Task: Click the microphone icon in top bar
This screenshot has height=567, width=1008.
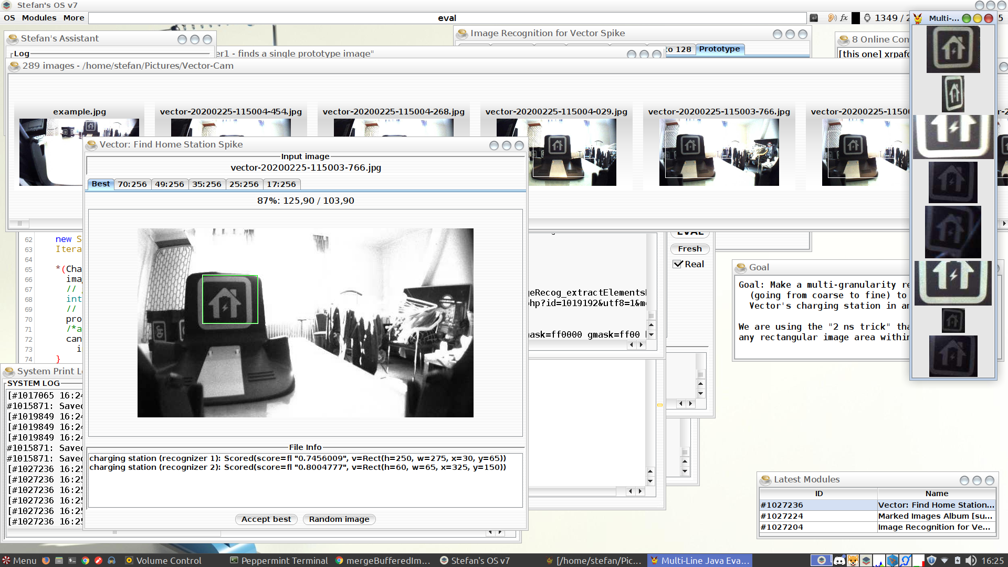Action: (x=867, y=18)
